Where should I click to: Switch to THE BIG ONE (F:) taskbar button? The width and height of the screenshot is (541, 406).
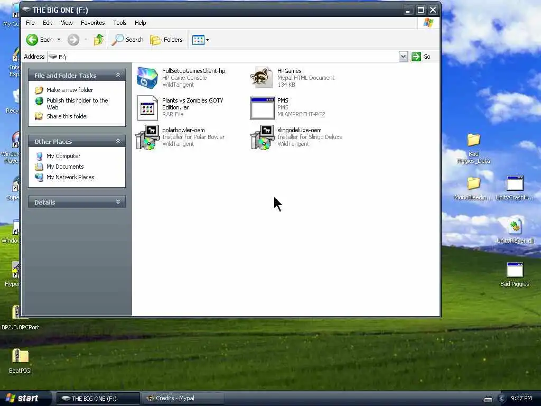pos(98,399)
